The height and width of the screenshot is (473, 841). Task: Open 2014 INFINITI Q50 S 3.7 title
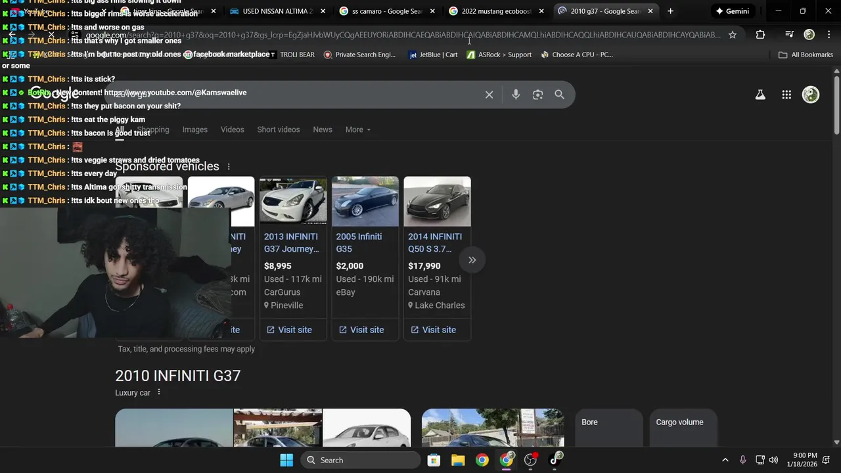pos(435,242)
